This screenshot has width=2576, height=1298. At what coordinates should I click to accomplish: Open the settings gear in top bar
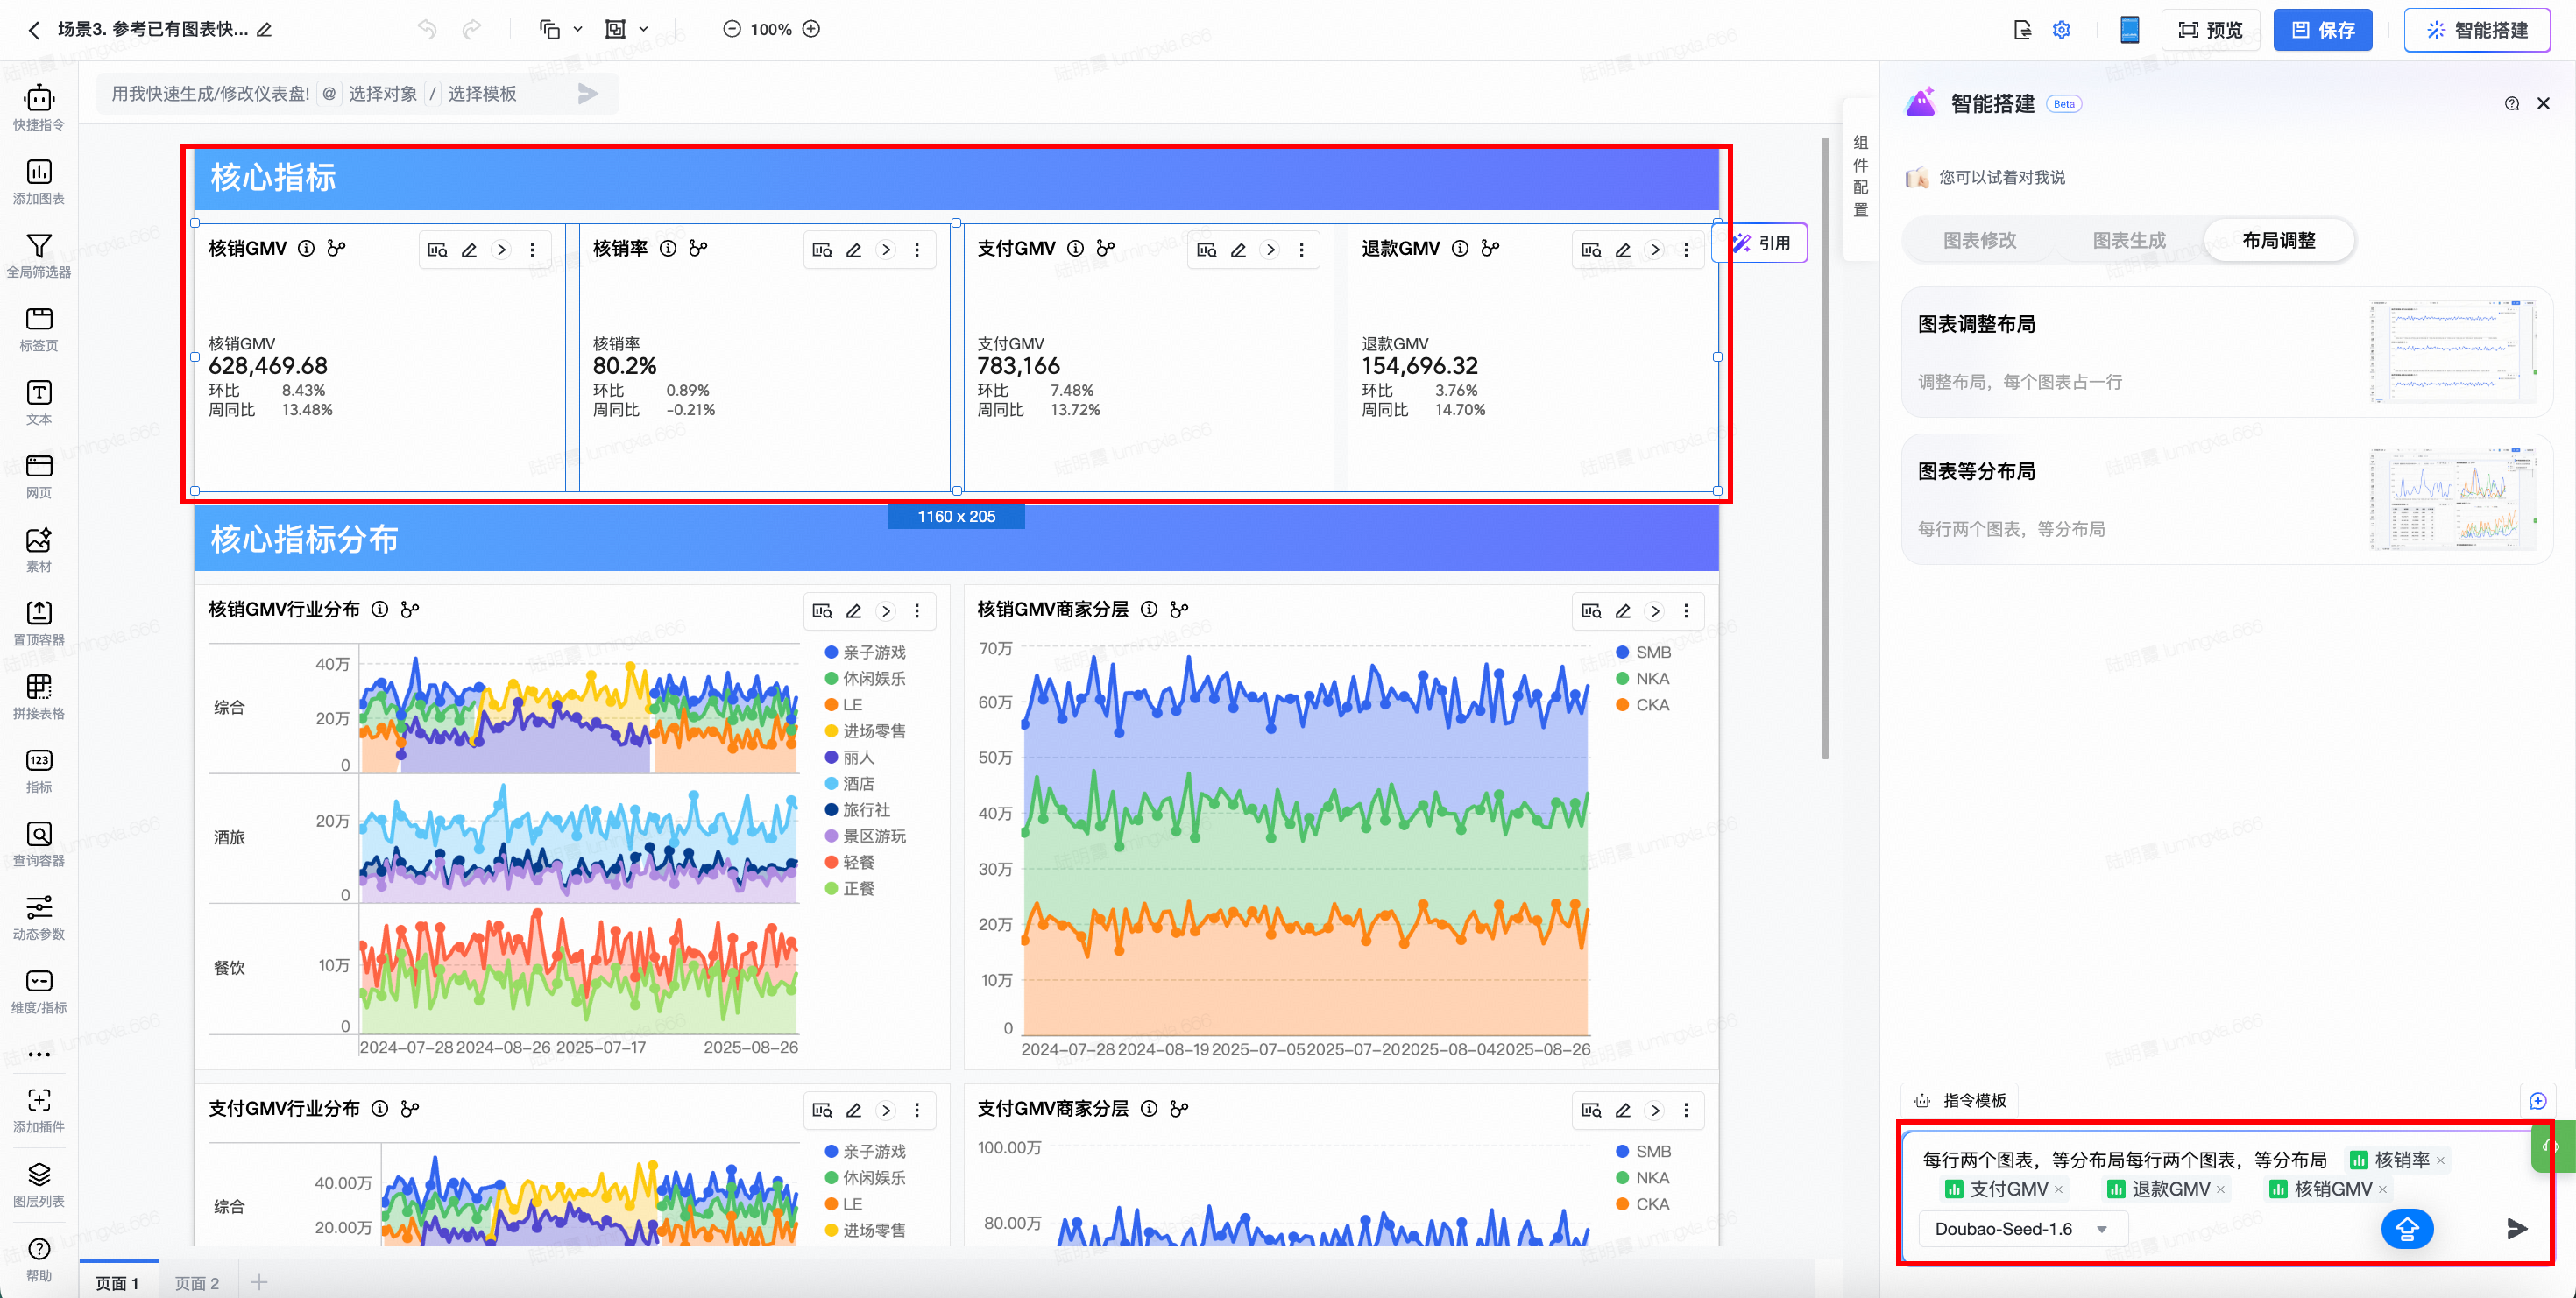(x=2061, y=30)
